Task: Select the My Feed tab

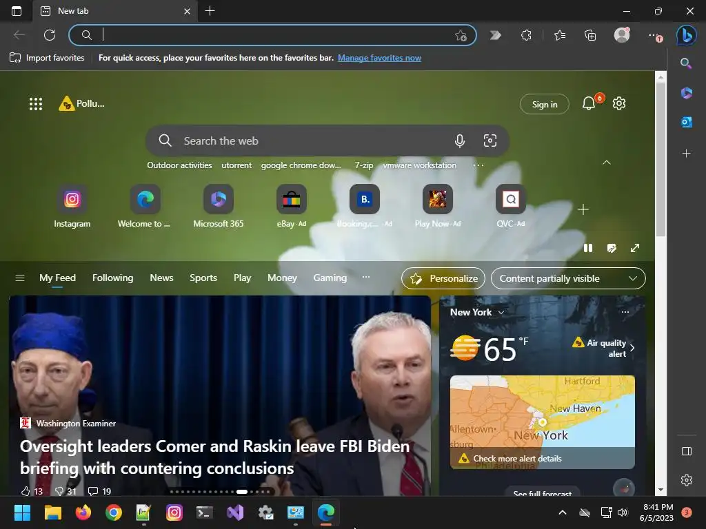Action: (x=57, y=278)
